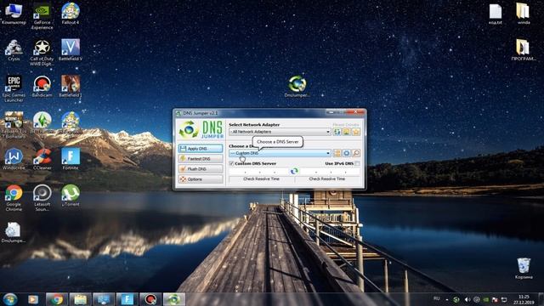Click the taskbar clock showing 11:25
This screenshot has height=306, width=544.
(x=524, y=299)
